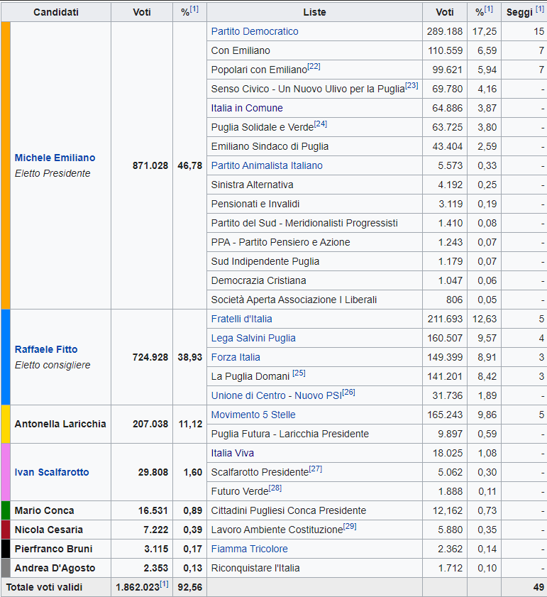The image size is (547, 597).
Task: Click the Michele Emiliano candidate link
Action: coord(55,158)
